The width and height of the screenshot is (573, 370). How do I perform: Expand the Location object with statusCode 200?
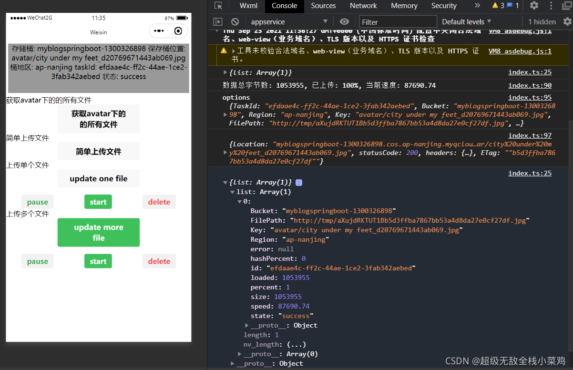(225, 153)
